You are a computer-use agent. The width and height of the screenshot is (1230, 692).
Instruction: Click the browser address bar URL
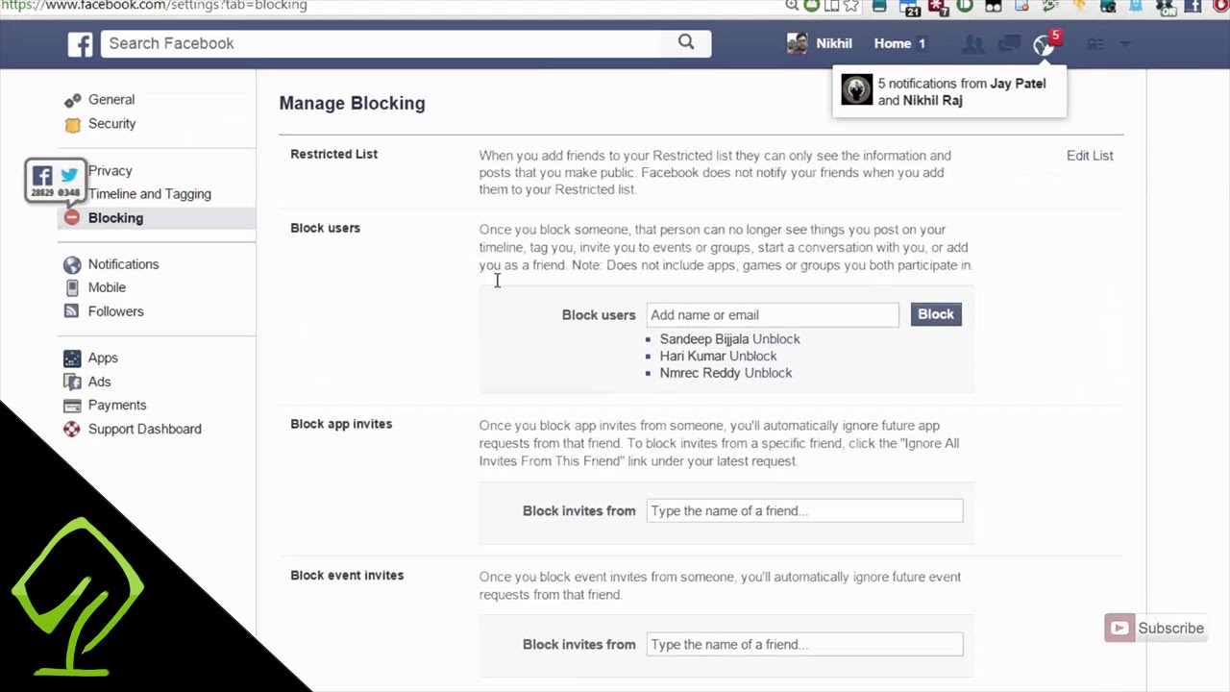click(154, 6)
